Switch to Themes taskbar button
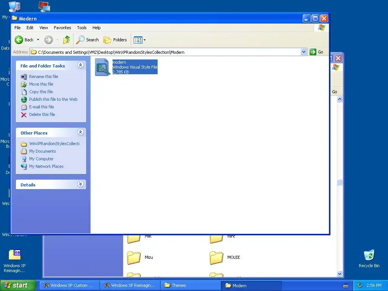Viewport: 388px width, 291px height. click(x=191, y=286)
